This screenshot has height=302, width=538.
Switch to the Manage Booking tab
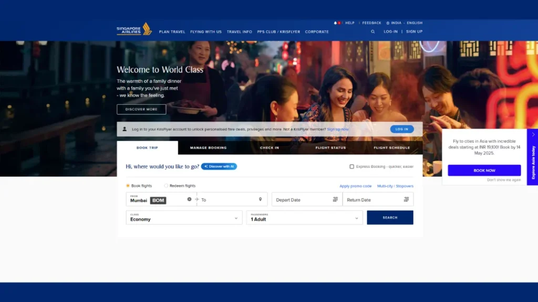(x=208, y=148)
